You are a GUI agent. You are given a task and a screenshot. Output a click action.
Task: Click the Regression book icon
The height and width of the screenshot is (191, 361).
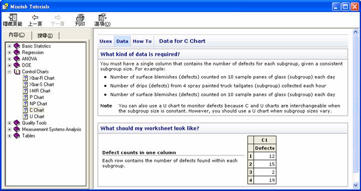coord(17,52)
